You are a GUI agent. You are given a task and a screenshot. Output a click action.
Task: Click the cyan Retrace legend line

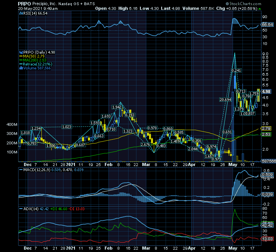[x=21, y=64]
